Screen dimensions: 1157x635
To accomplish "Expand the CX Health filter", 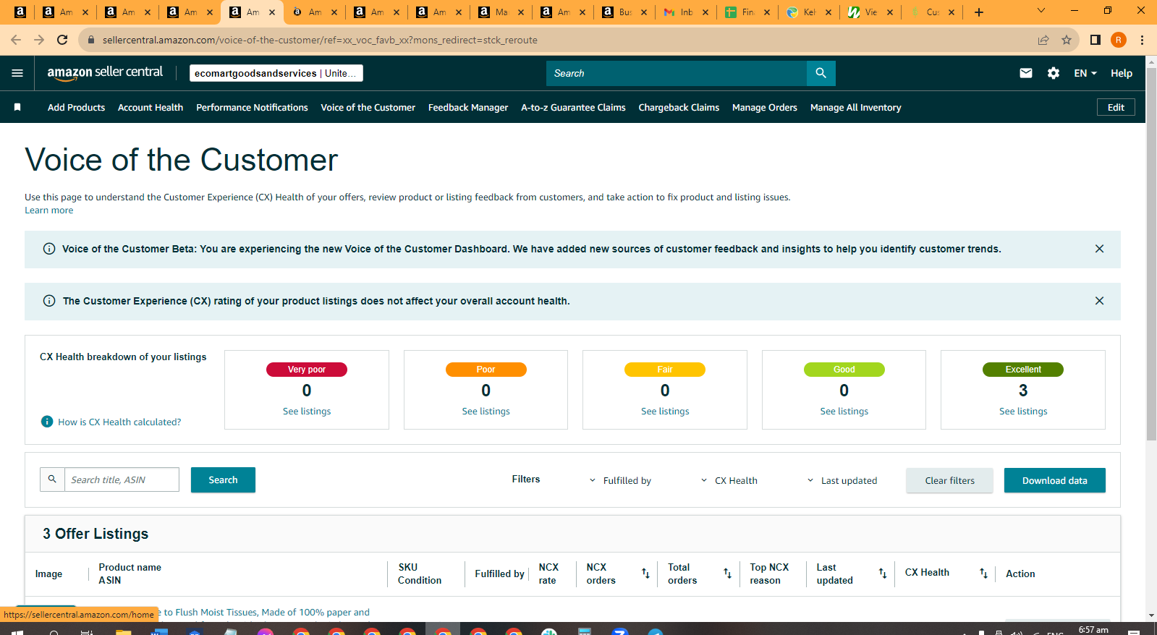I will point(729,480).
